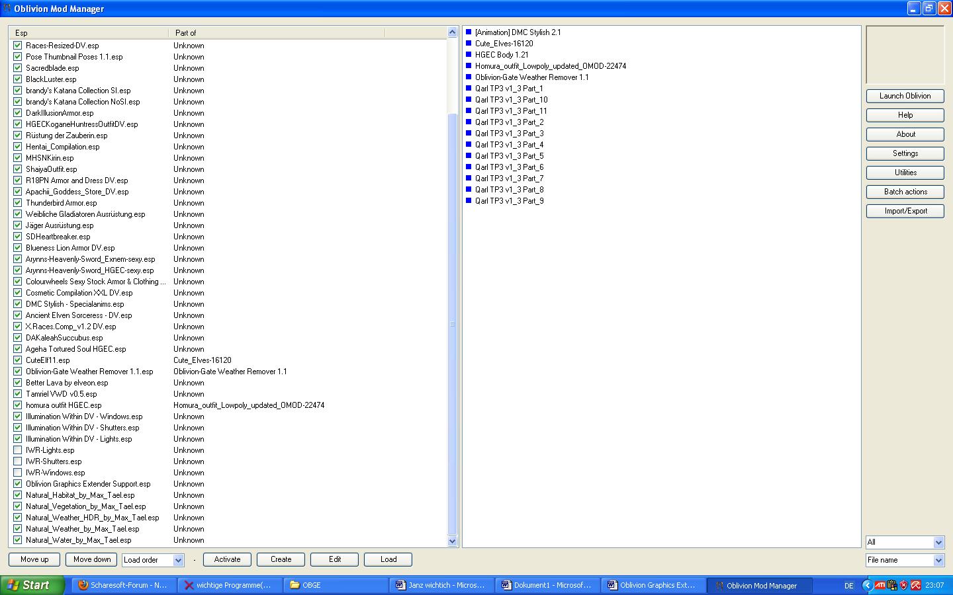953x595 pixels.
Task: Click the blue icon beside [Animation] DMC Stylish 2.1
Action: click(469, 32)
